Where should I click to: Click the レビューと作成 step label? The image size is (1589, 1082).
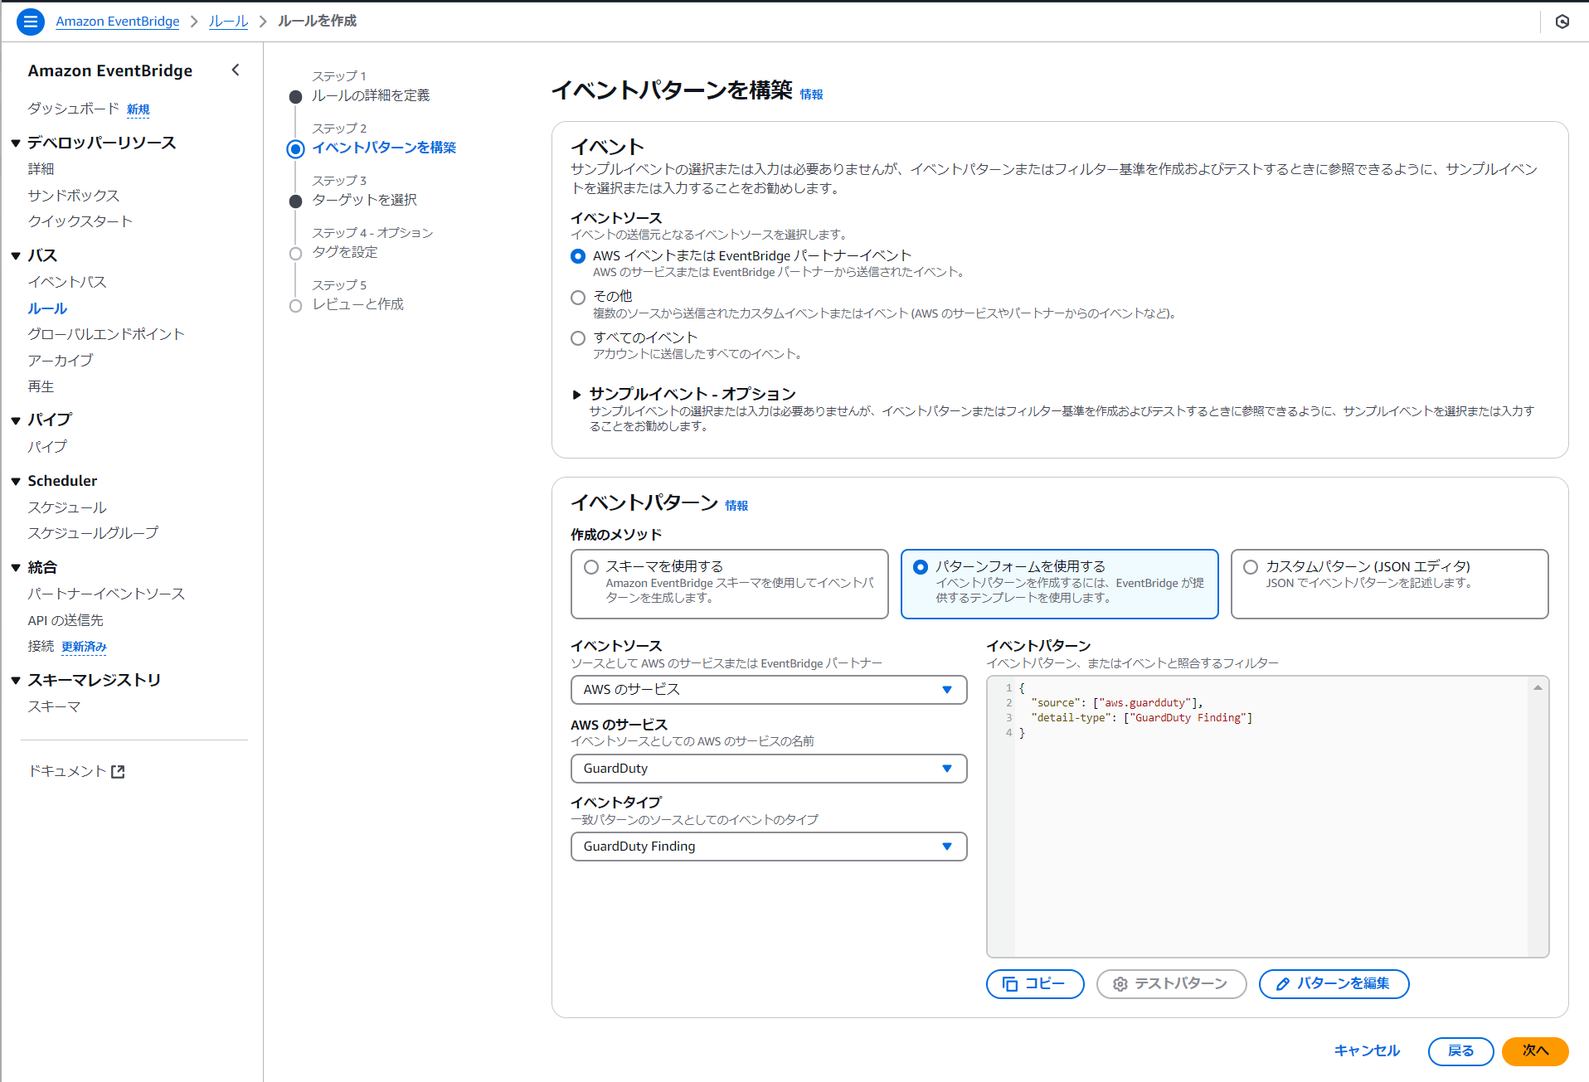pos(357,304)
